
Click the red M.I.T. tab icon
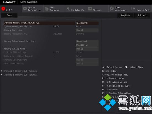pyautogui.click(x=3, y=9)
